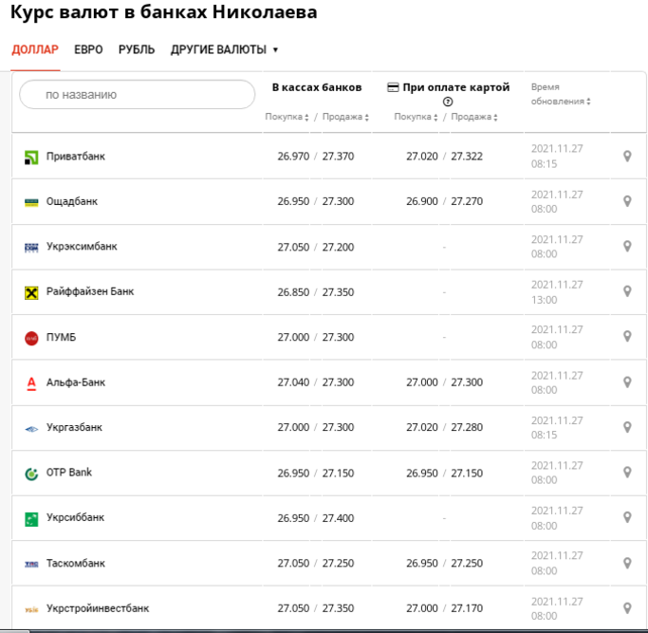Click Приватбанк card rate 27.020 / 27.322

[444, 157]
